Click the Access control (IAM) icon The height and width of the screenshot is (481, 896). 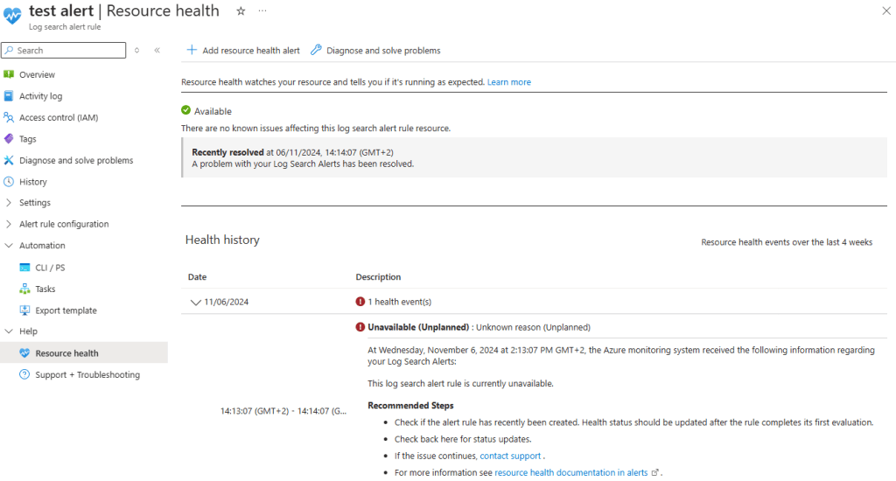pyautogui.click(x=9, y=117)
